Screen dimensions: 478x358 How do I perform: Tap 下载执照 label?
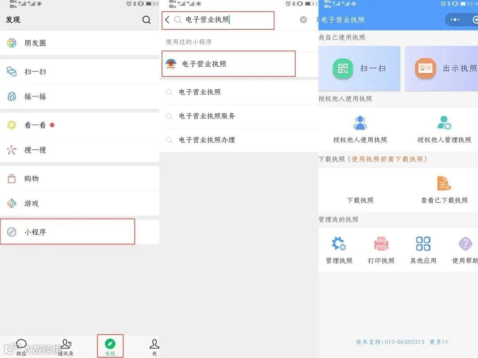point(360,200)
